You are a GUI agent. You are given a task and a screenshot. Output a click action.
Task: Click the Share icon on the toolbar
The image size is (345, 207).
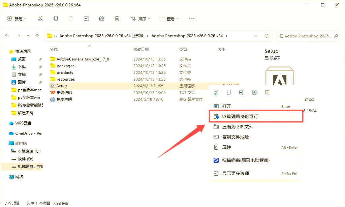pyautogui.click(x=101, y=19)
